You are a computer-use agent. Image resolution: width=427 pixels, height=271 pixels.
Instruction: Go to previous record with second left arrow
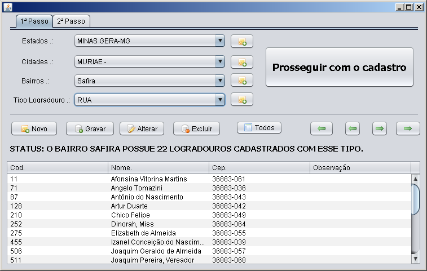point(353,128)
